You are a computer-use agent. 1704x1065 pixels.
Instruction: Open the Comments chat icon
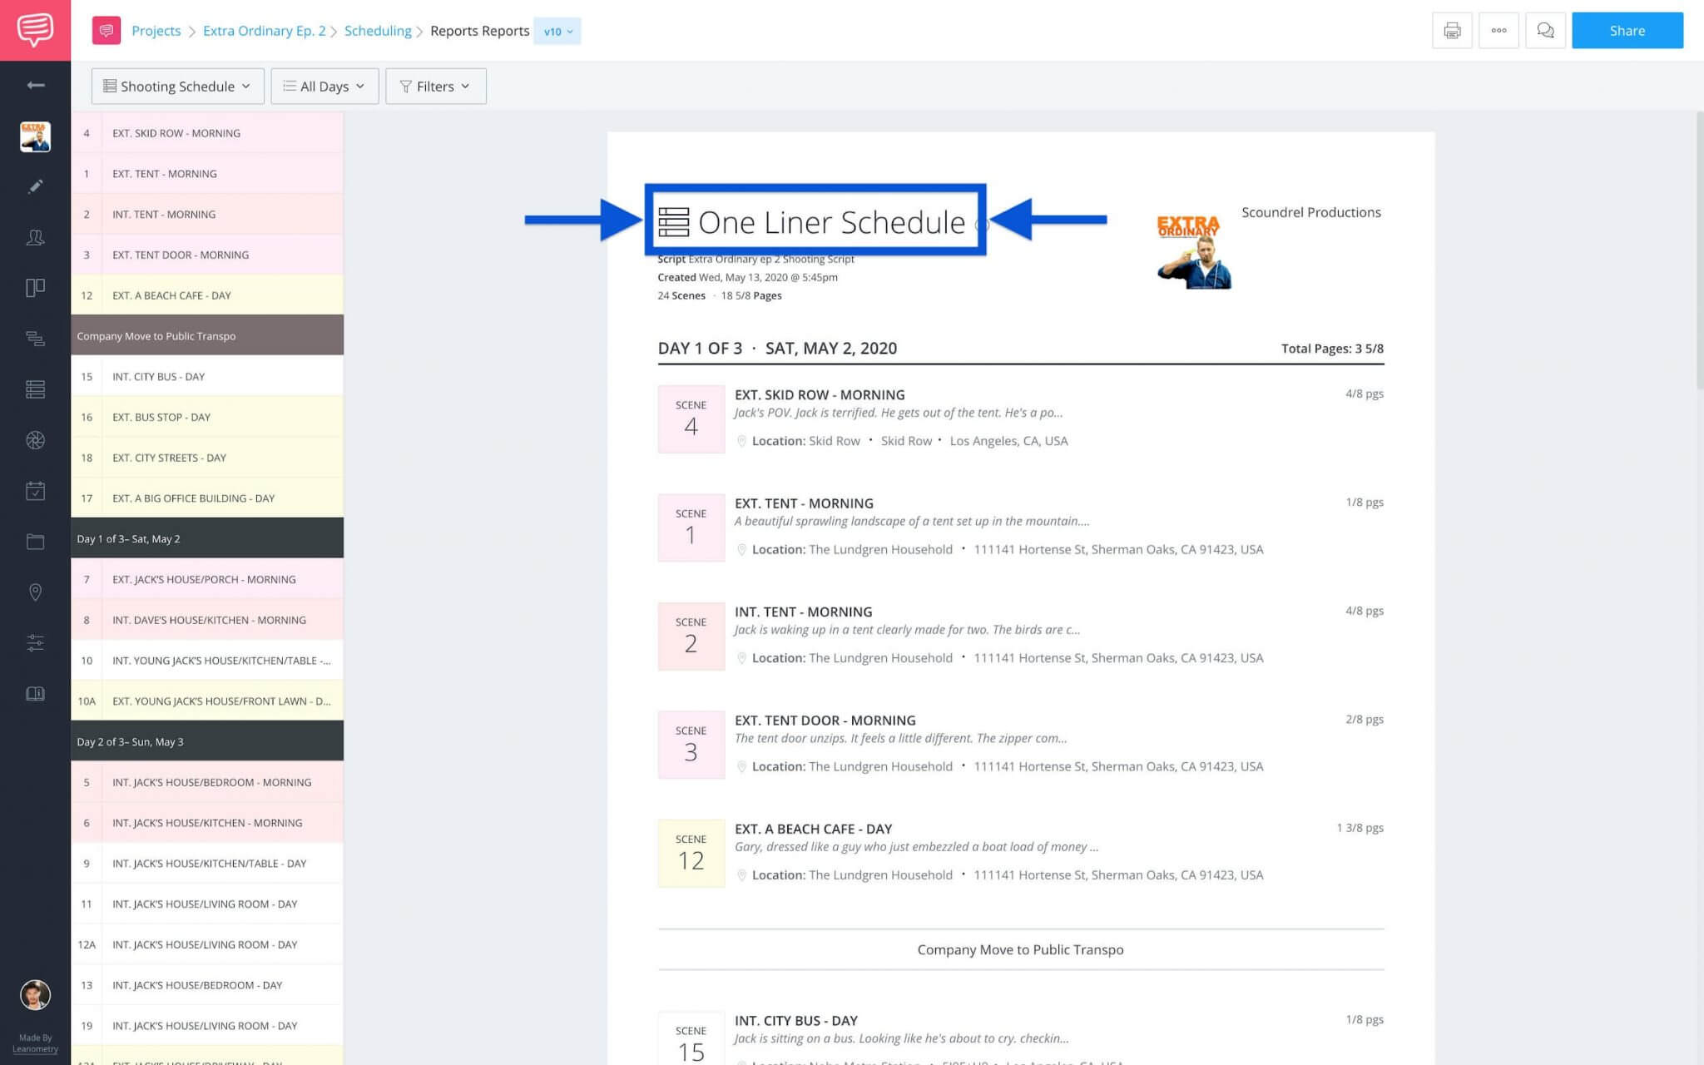(x=1546, y=30)
